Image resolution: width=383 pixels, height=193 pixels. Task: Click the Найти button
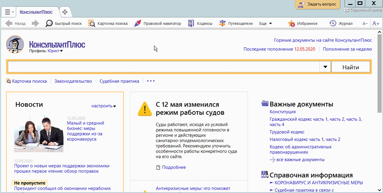point(350,67)
